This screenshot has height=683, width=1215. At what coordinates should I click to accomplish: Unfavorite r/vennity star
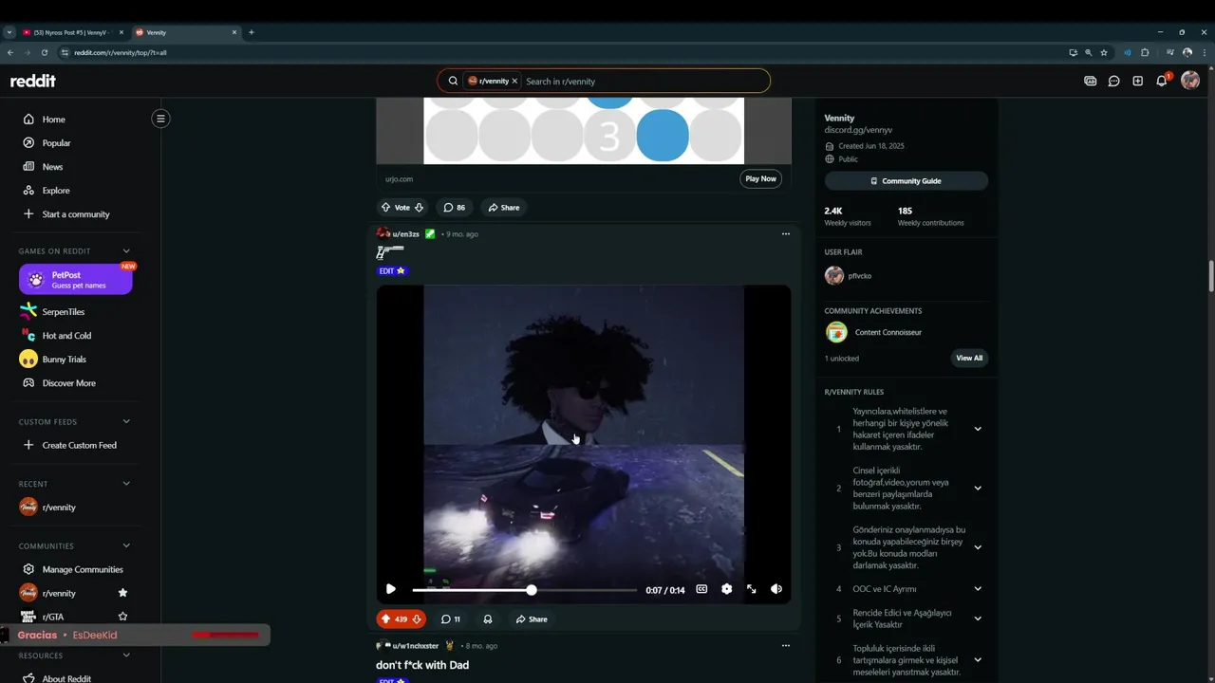click(122, 594)
